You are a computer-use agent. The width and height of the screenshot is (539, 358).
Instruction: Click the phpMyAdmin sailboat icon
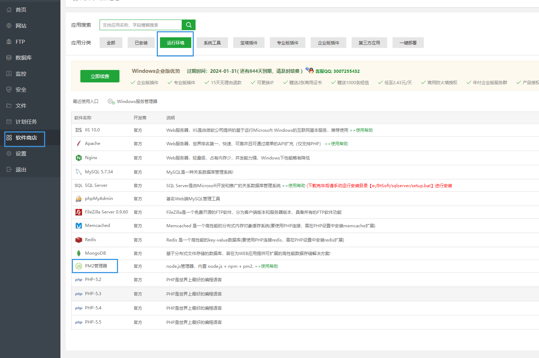pos(79,199)
